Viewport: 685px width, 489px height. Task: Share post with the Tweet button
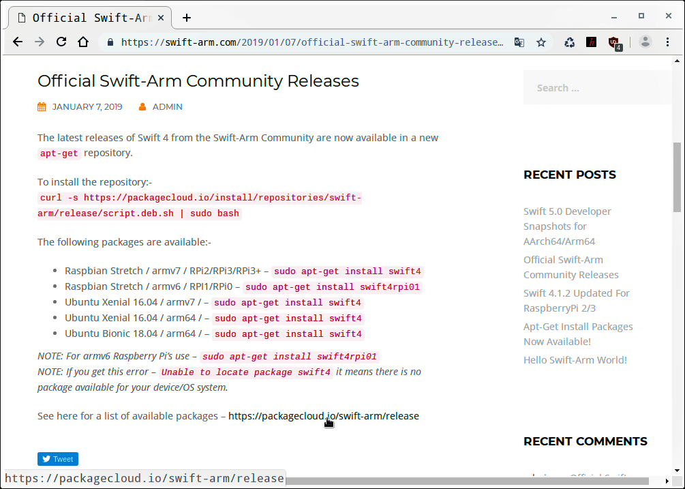click(58, 459)
